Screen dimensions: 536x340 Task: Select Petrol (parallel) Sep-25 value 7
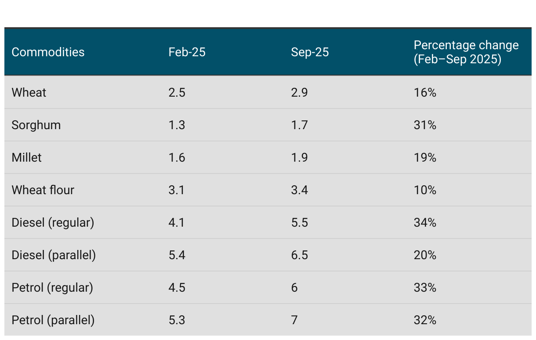(x=294, y=320)
